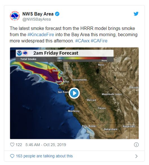The height and width of the screenshot is (165, 149).
Task: Open the NWS Bay Area profile avatar
Action: (x=15, y=16)
